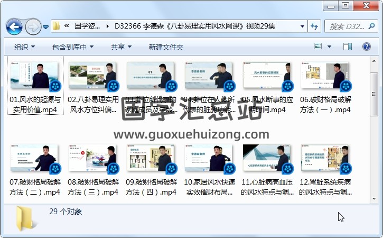Refresh the folder with the refresh icon
Image resolution: width=383 pixels, height=238 pixels.
[x=314, y=26]
